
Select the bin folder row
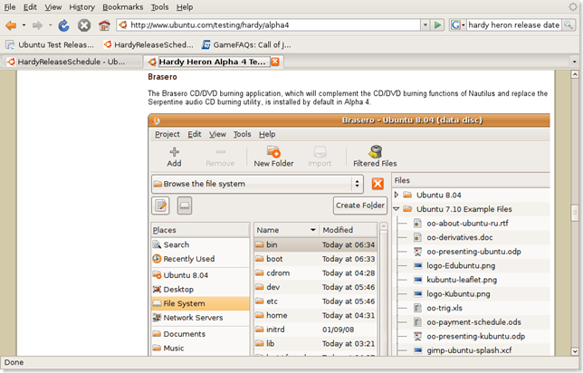(315, 244)
